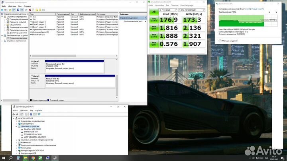Screen dimensions: 287x161
Task: Select Диспетчер устройств in Computer Management tree
Action: 18,33
